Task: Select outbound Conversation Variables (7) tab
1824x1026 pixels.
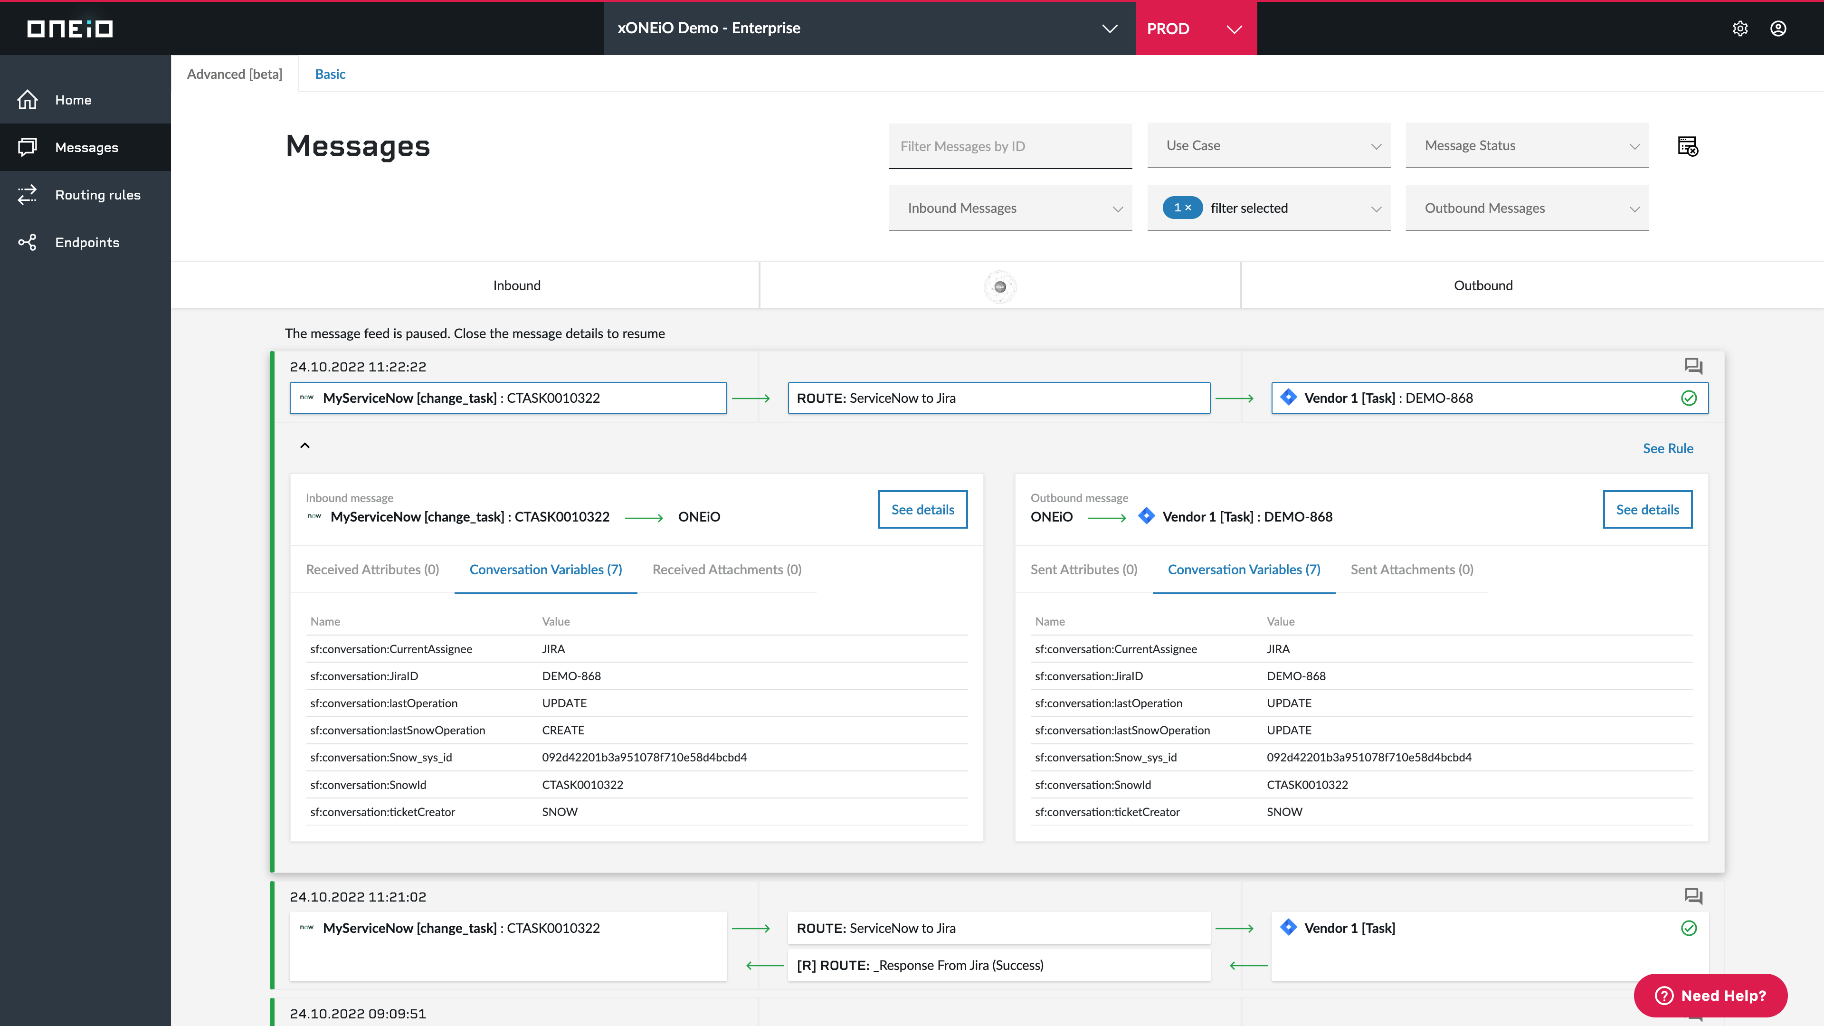Action: pyautogui.click(x=1244, y=570)
